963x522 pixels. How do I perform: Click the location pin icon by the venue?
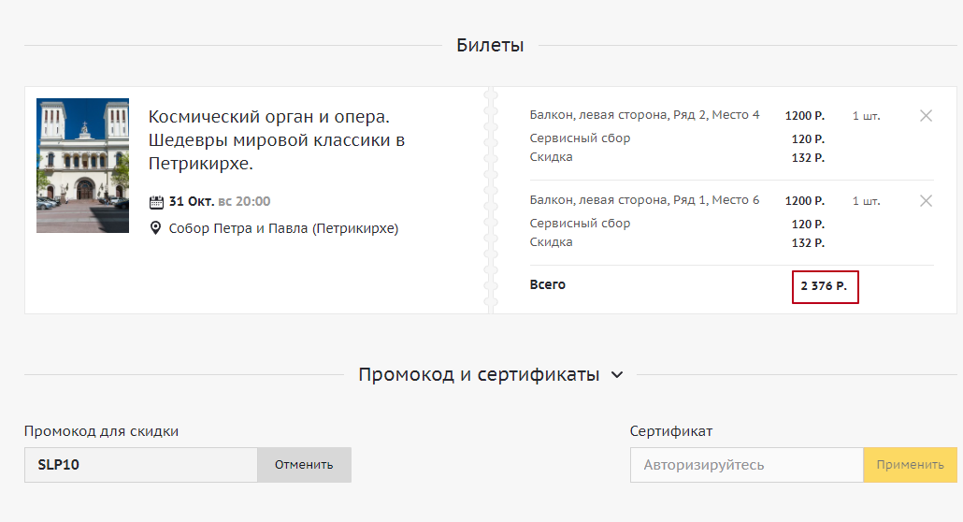[156, 228]
